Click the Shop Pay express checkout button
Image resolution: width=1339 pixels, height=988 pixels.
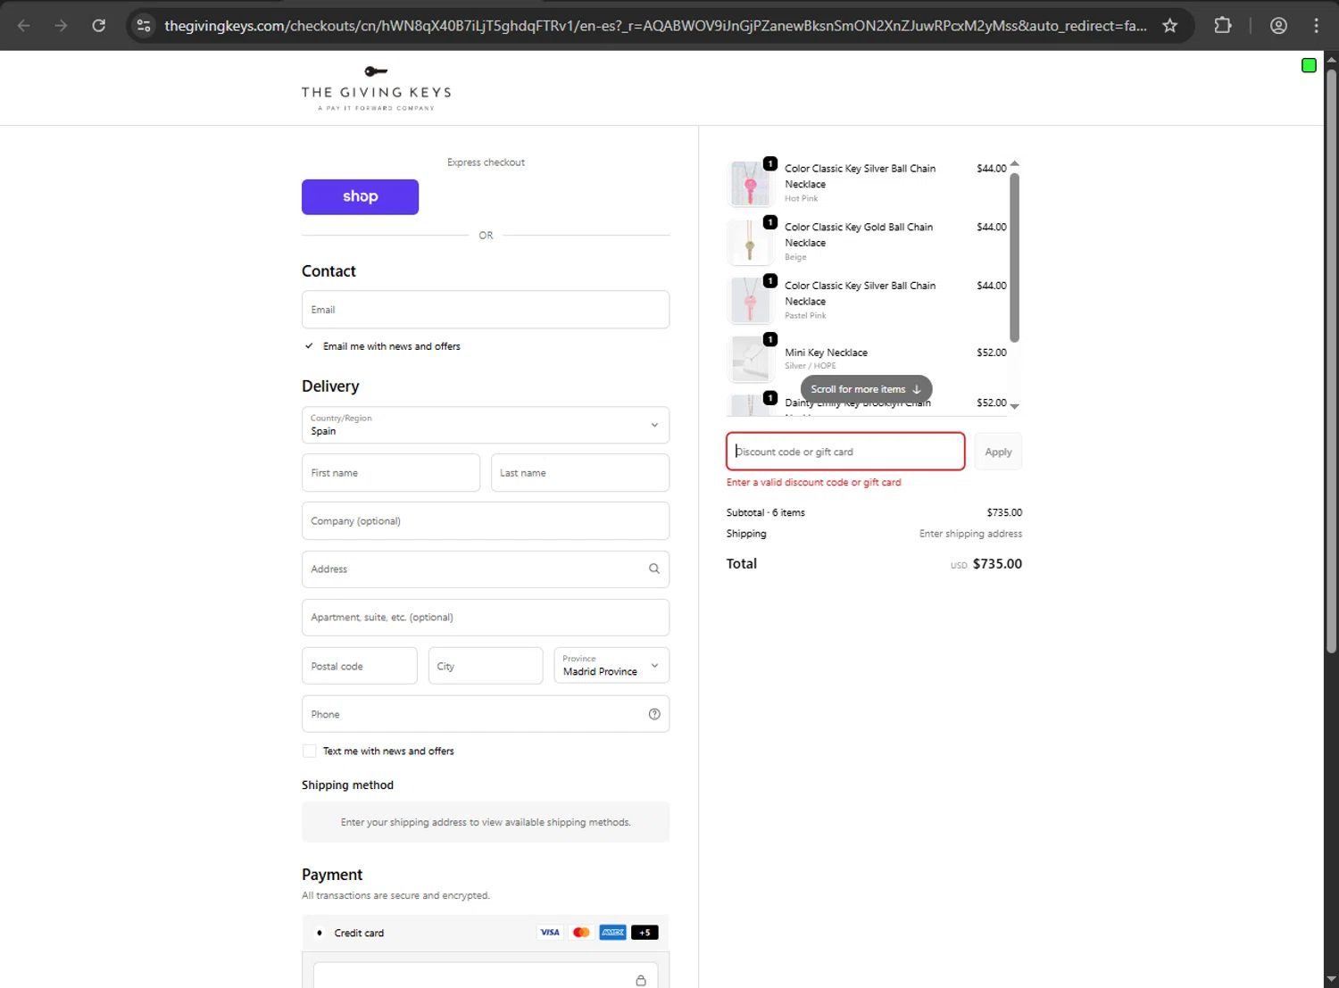coord(360,197)
